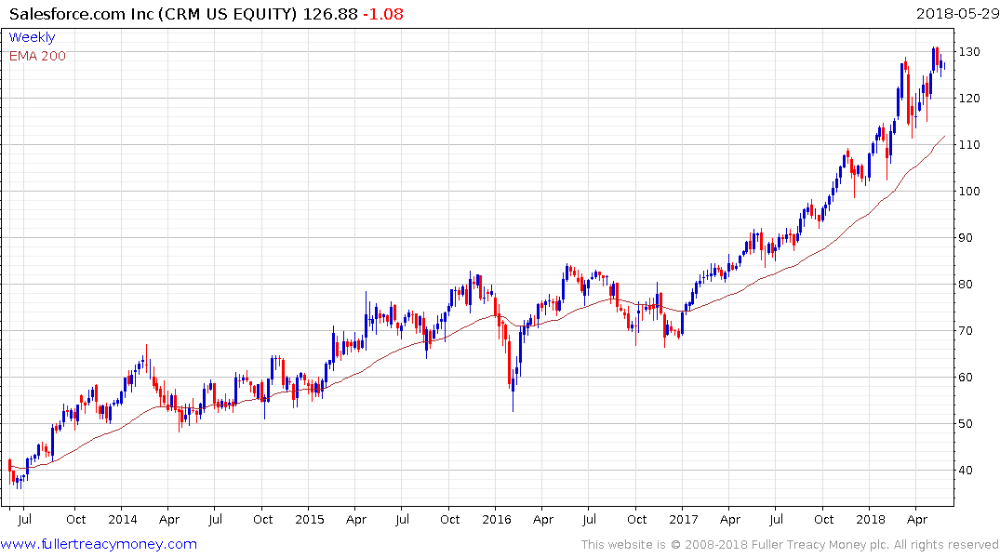Select the 'Weekly' period label
The width and height of the screenshot is (1000, 558).
32,37
